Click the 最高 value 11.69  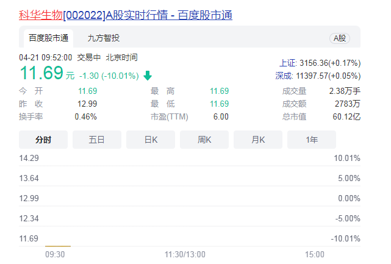pos(219,91)
